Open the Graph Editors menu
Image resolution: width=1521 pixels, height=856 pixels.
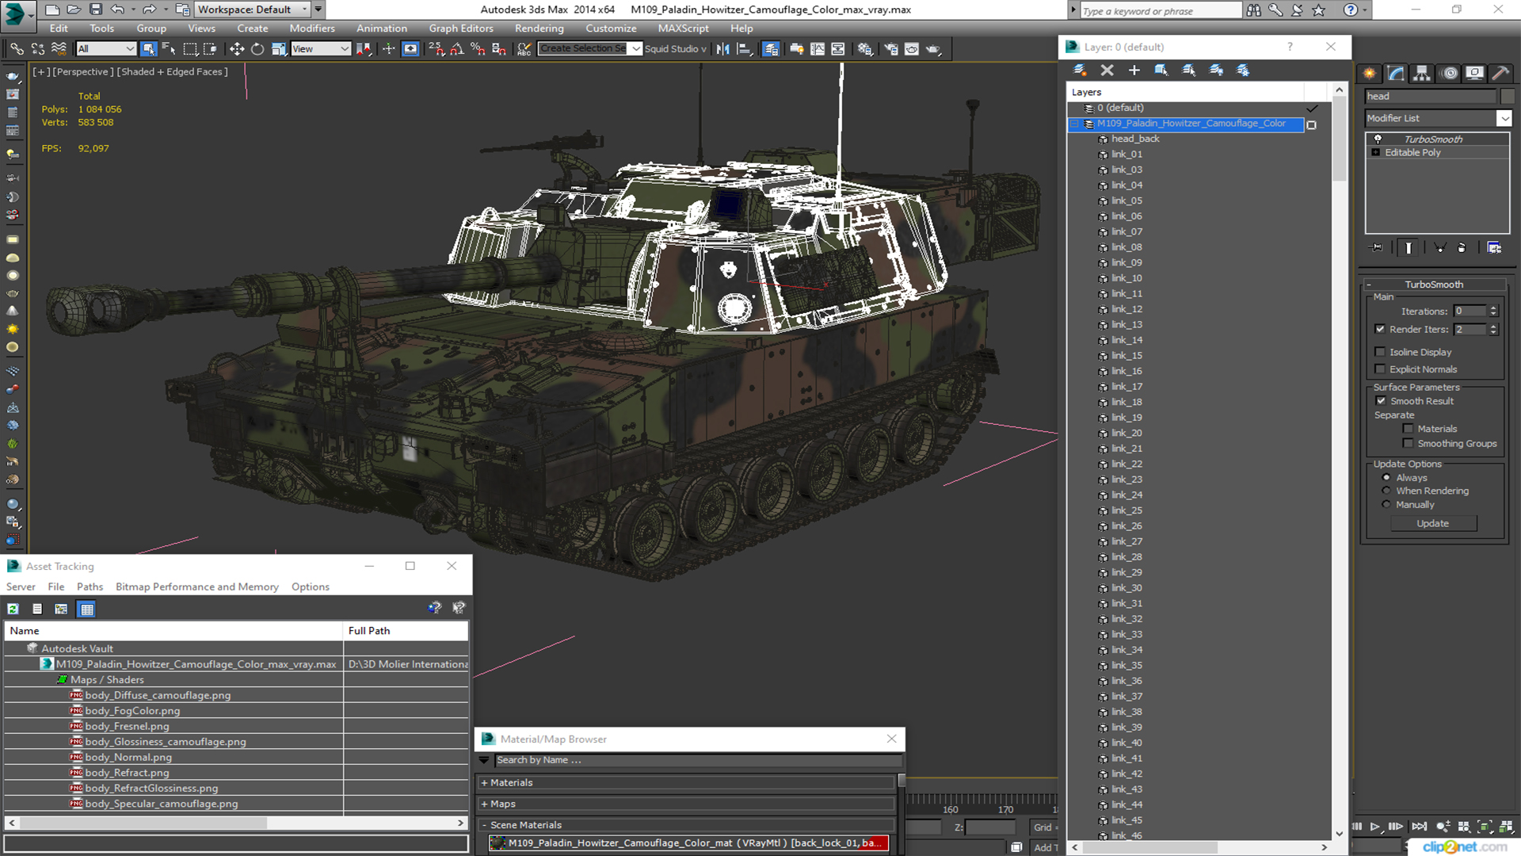(x=461, y=29)
